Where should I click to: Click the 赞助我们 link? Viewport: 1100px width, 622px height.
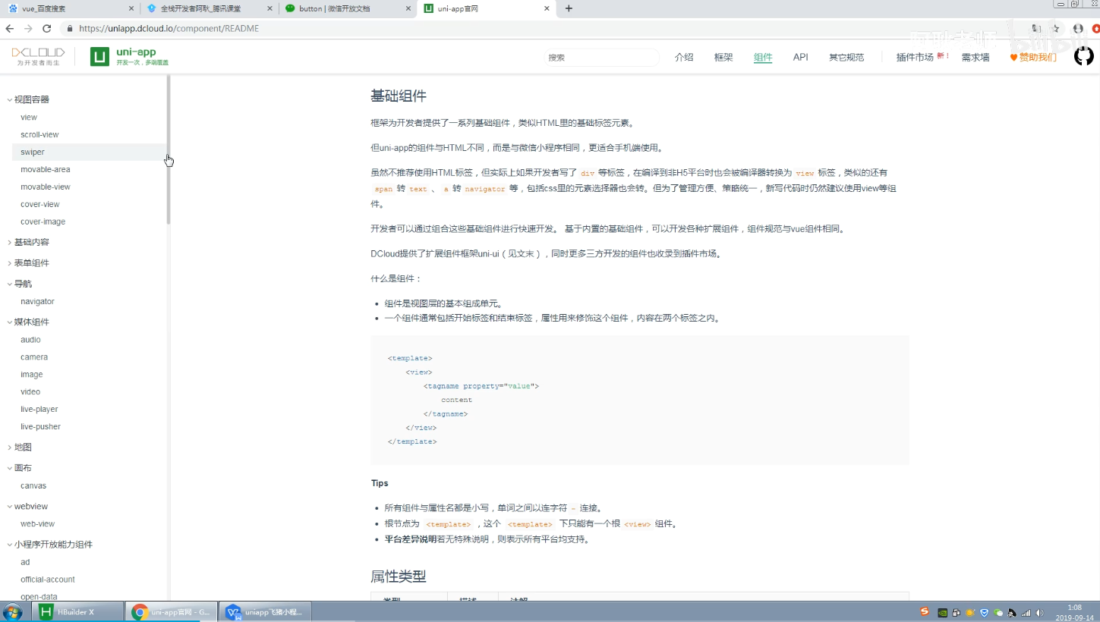[1038, 57]
